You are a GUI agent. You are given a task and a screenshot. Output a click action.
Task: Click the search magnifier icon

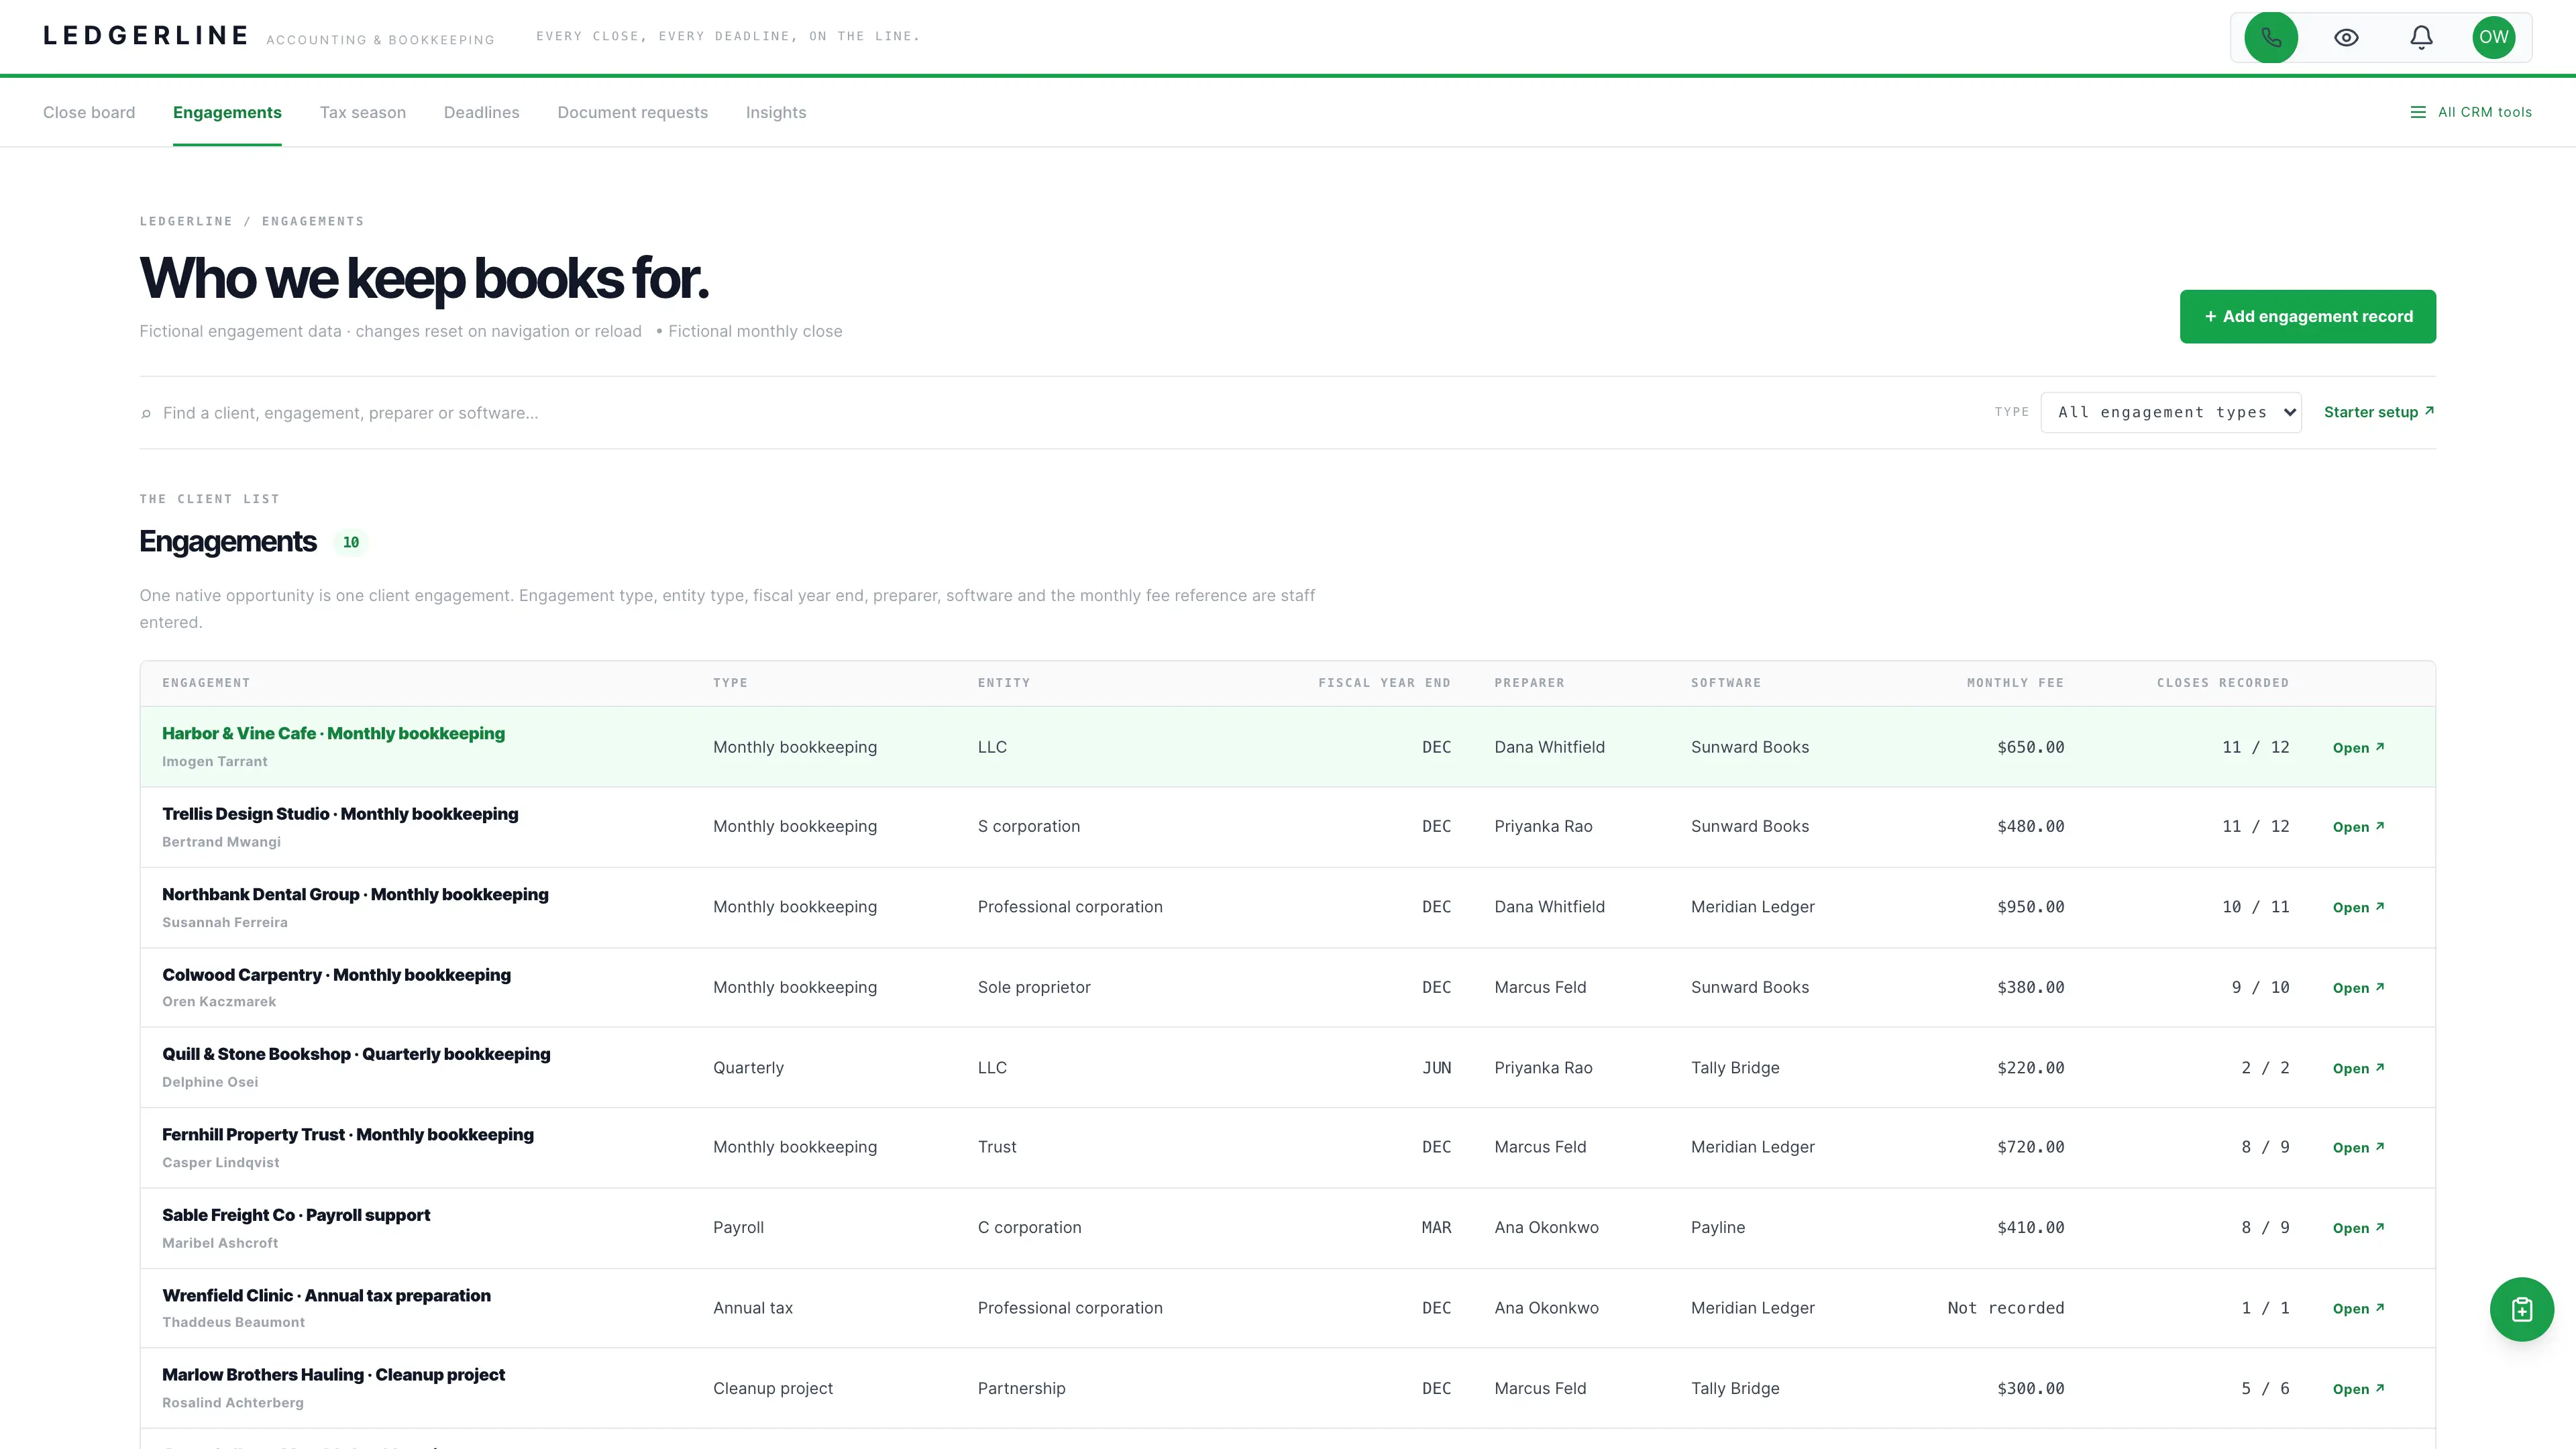[x=146, y=413]
